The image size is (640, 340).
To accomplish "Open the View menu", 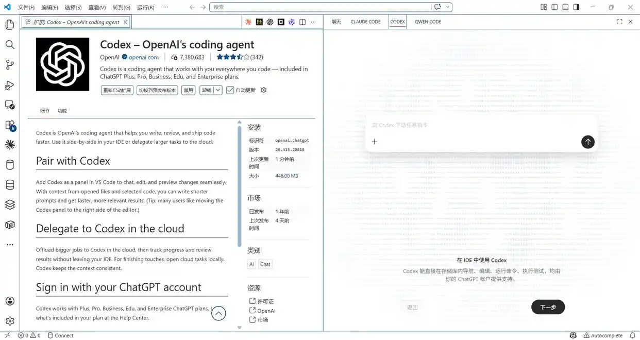I will click(97, 7).
